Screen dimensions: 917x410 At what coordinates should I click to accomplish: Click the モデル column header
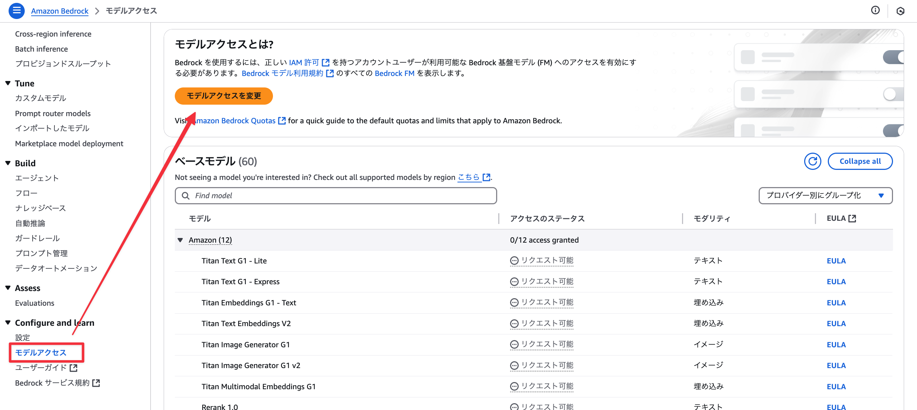pos(200,219)
